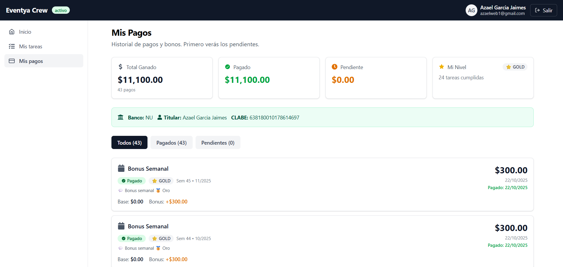563x267 pixels.
Task: Click the Pagado status badge on Sem 44 payment
Action: pos(132,239)
